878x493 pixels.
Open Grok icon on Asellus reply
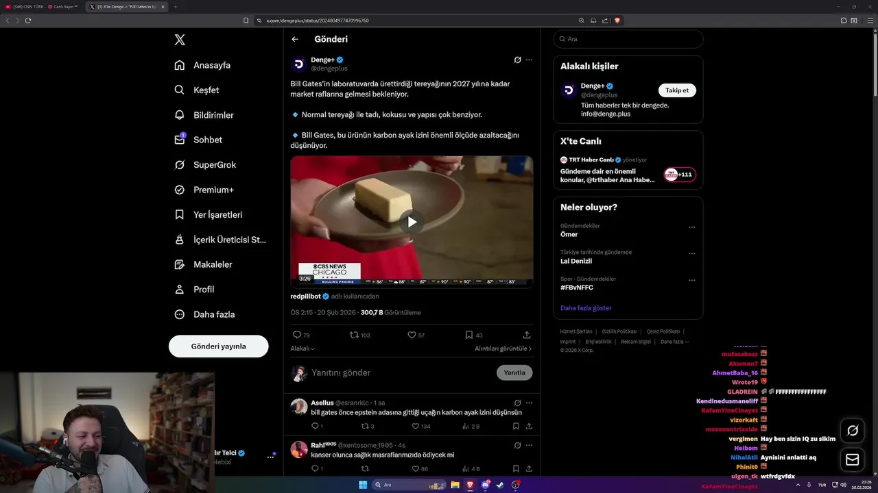pos(518,403)
